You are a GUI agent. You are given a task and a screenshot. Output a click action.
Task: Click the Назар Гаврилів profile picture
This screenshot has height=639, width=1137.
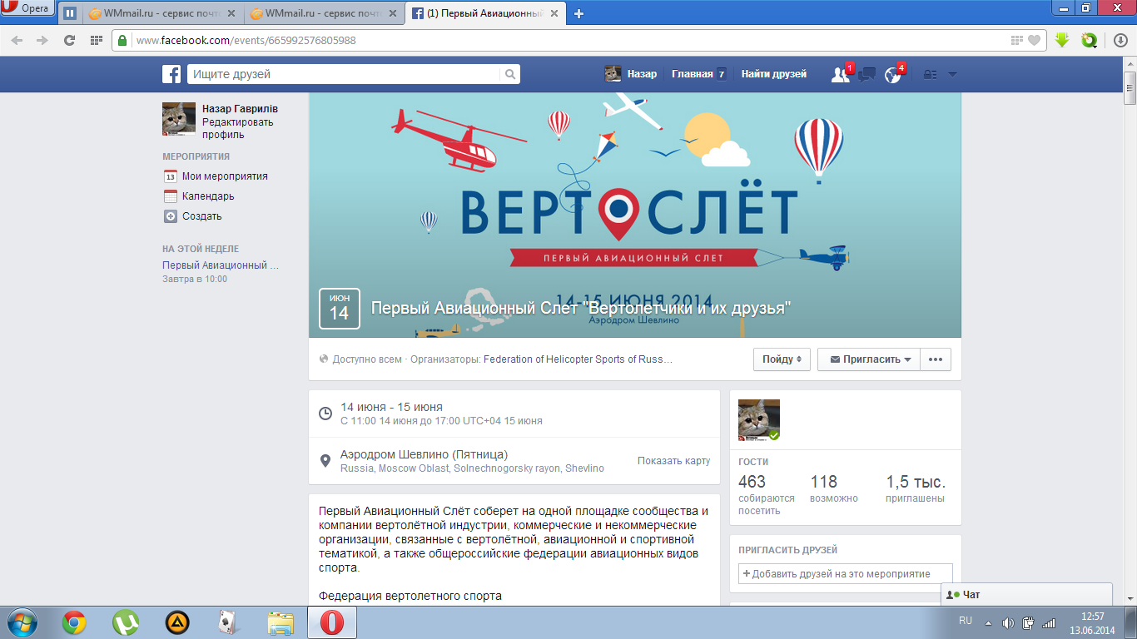[178, 118]
